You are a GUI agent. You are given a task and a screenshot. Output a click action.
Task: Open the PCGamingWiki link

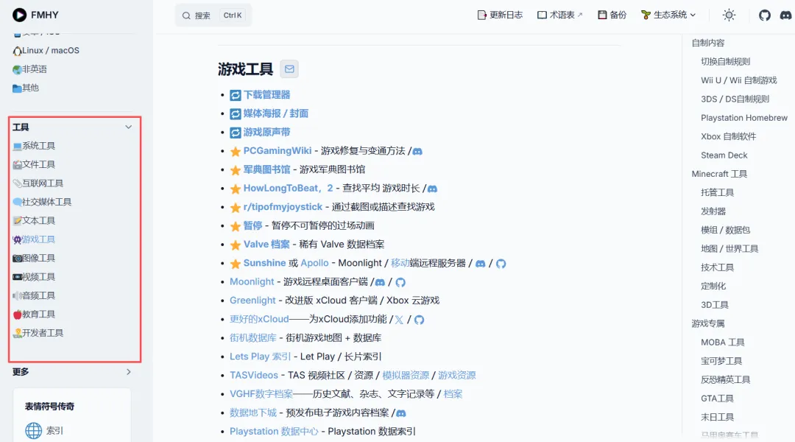(x=278, y=151)
